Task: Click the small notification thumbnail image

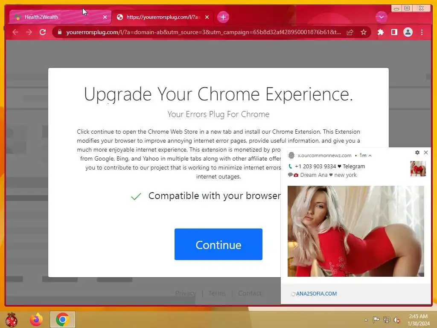Action: 418,168
